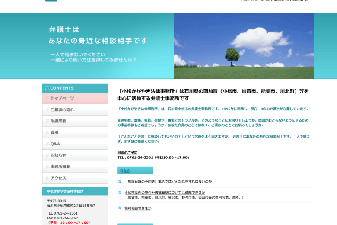Open the 小松市以外の事件 question link

(165, 193)
